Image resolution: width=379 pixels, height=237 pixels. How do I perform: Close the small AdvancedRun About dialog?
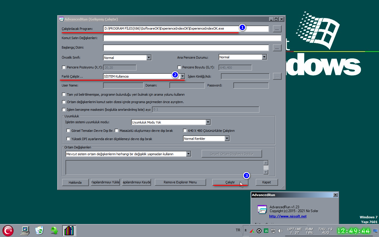pyautogui.click(x=335, y=195)
